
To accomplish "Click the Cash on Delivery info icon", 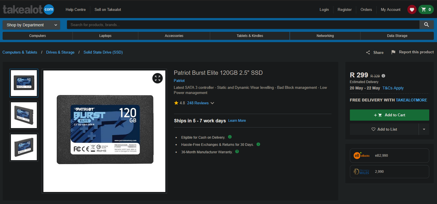I will [230, 137].
